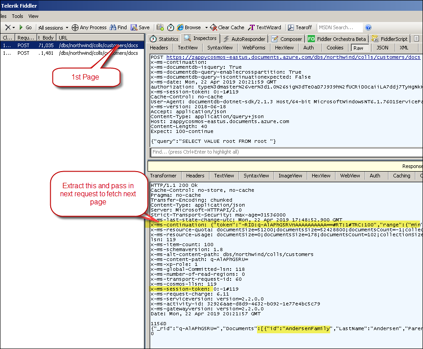
Task: Click the request URL hyperlink
Action: (x=293, y=57)
